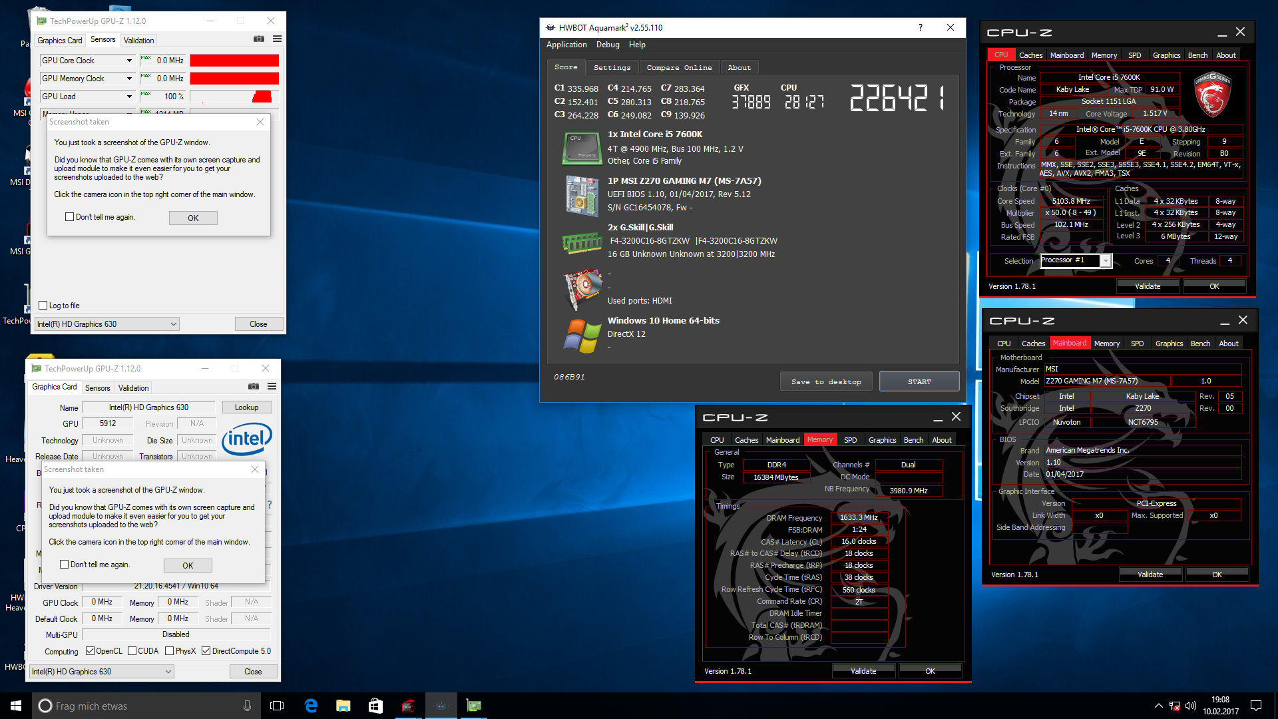This screenshot has width=1278, height=719.
Task: Open hamburger menu in top GPU-Z window
Action: click(278, 39)
